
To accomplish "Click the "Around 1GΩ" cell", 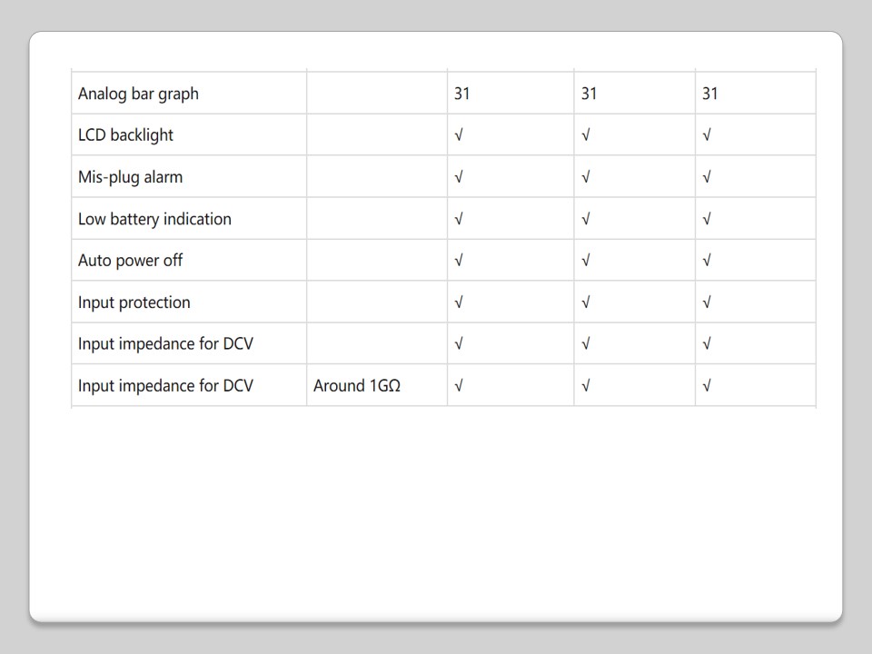I will point(357,386).
